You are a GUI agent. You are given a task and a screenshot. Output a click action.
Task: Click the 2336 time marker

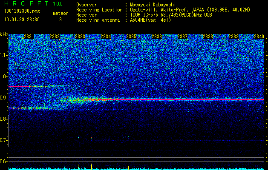(157, 37)
